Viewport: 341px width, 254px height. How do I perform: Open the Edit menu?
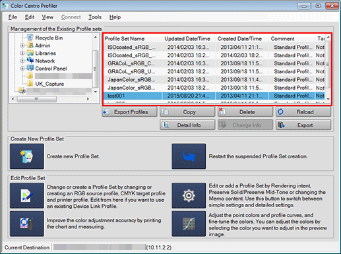[x=30, y=17]
